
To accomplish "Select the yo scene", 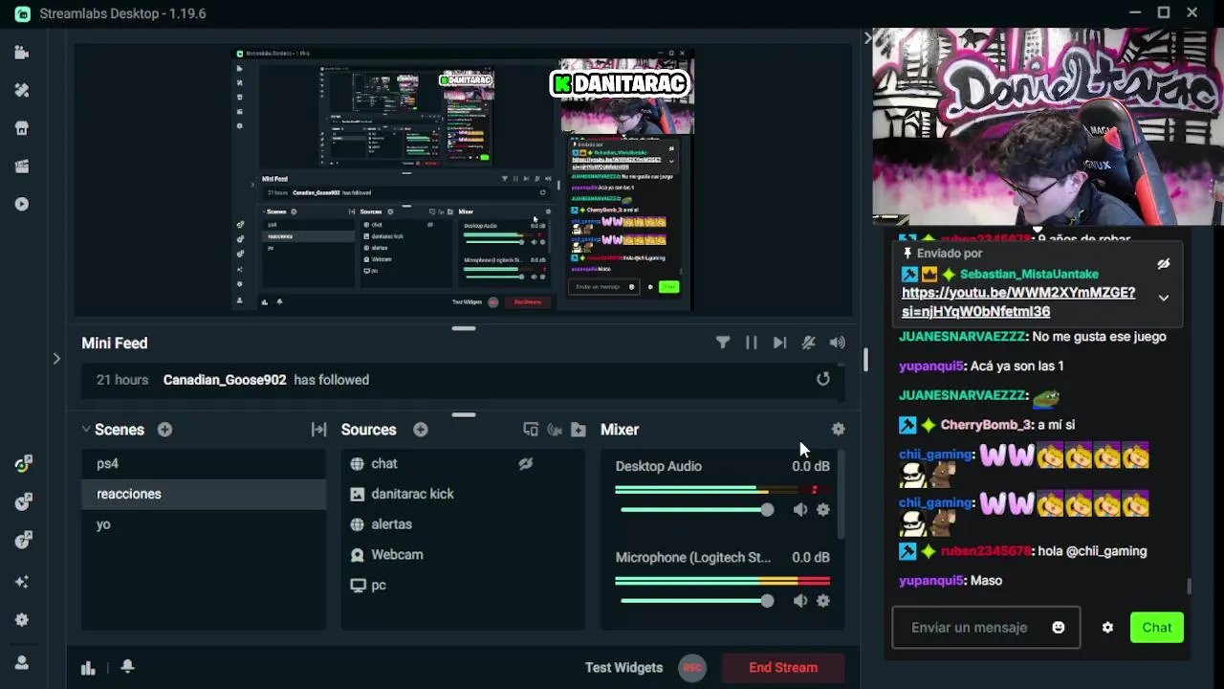I will tap(203, 524).
